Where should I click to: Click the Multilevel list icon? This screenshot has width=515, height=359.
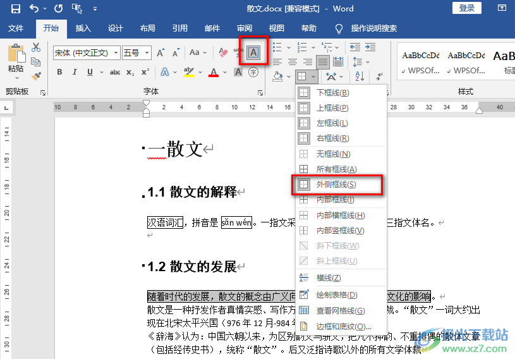pos(327,47)
